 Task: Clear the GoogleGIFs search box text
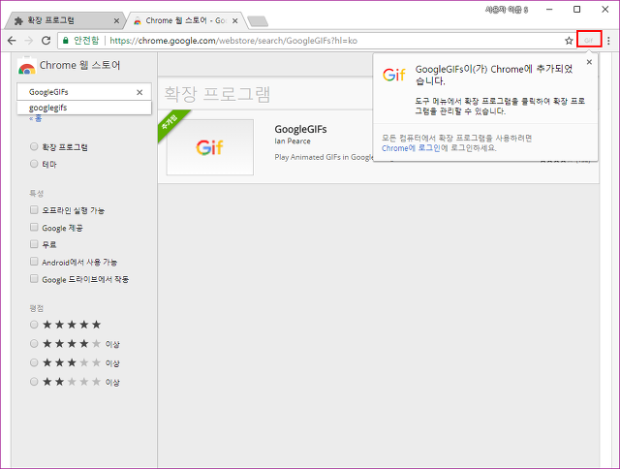tap(139, 92)
